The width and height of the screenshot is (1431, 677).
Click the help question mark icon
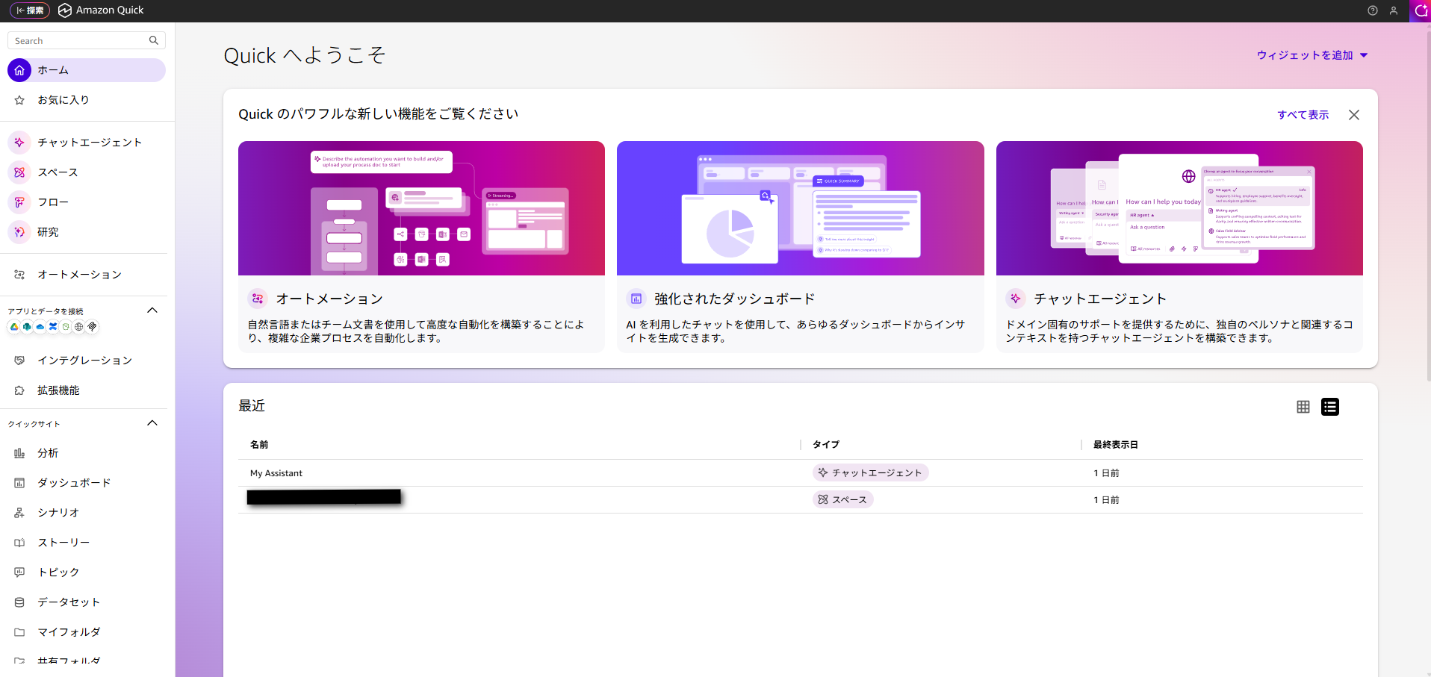tap(1372, 10)
